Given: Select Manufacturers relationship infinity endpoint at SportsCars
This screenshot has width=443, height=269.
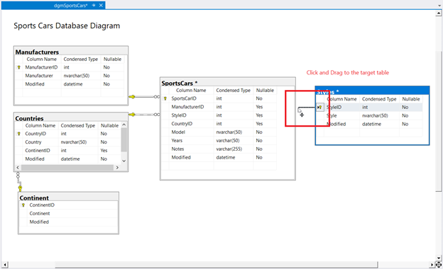Looking at the screenshot, I should [156, 97].
